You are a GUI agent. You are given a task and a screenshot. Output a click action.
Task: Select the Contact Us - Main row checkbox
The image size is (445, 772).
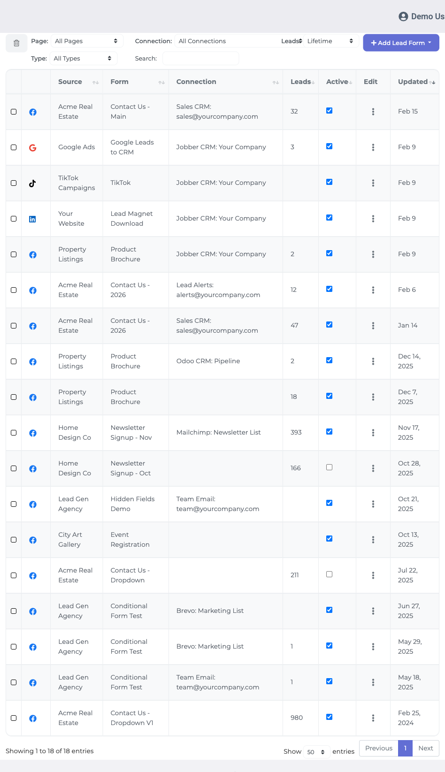(x=14, y=112)
